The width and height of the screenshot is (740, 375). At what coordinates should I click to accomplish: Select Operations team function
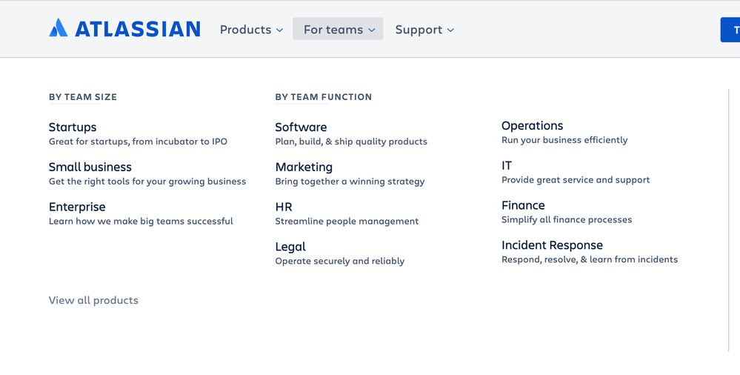click(533, 126)
